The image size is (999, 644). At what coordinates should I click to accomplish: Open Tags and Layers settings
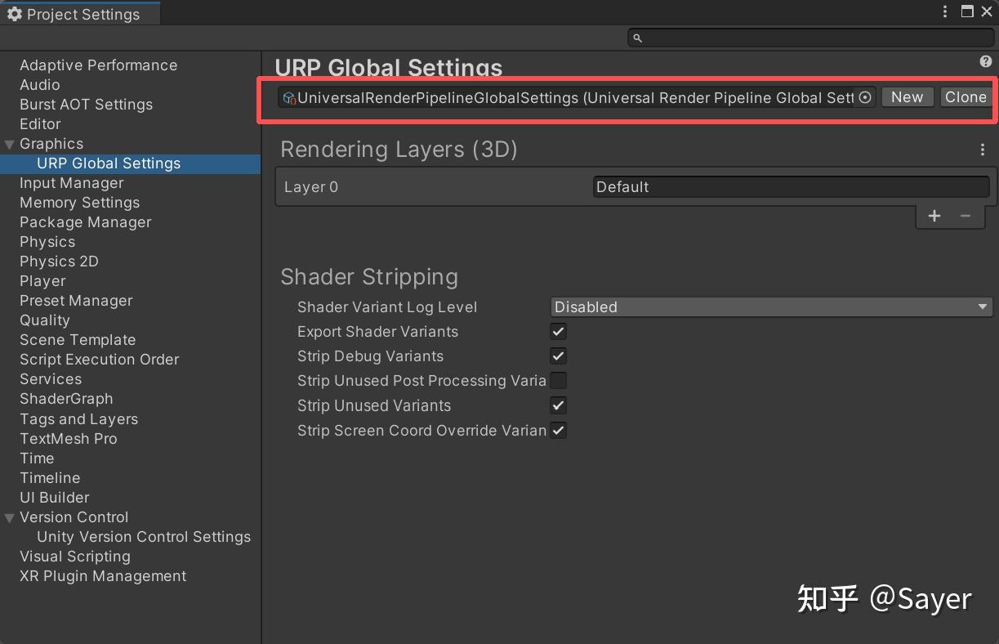click(x=78, y=419)
